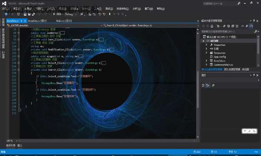Click the property pages wrench in Properties panel
Image resolution: width=261 pixels, height=156 pixels.
pos(213,85)
